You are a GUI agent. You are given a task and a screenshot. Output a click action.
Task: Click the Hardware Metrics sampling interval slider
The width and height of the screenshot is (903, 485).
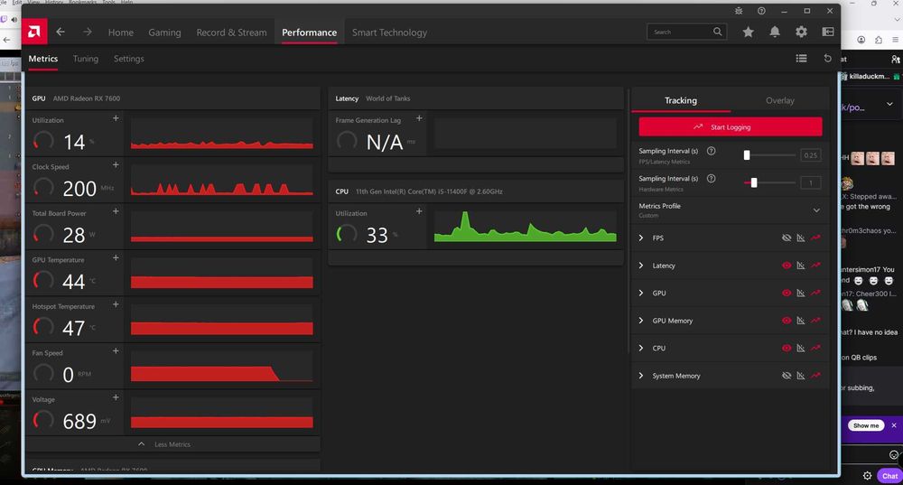point(754,182)
